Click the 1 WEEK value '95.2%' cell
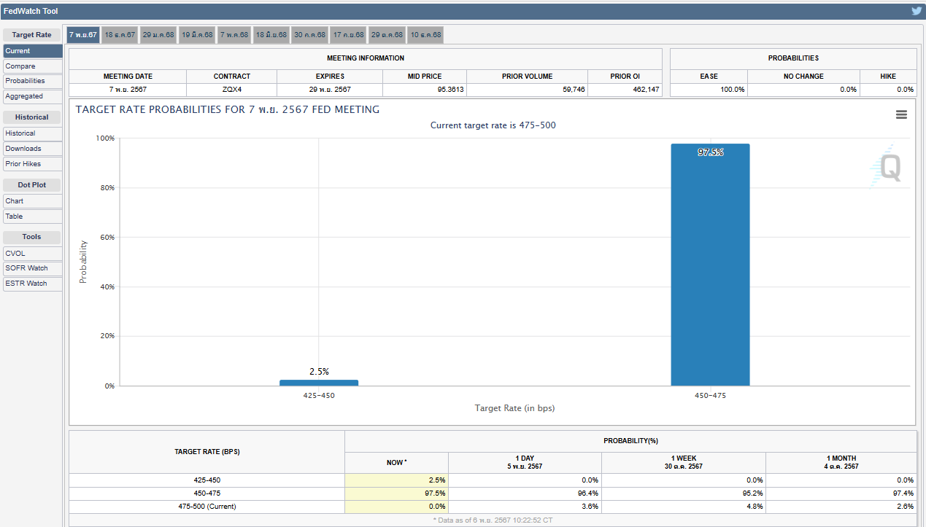This screenshot has height=527, width=926. (684, 493)
